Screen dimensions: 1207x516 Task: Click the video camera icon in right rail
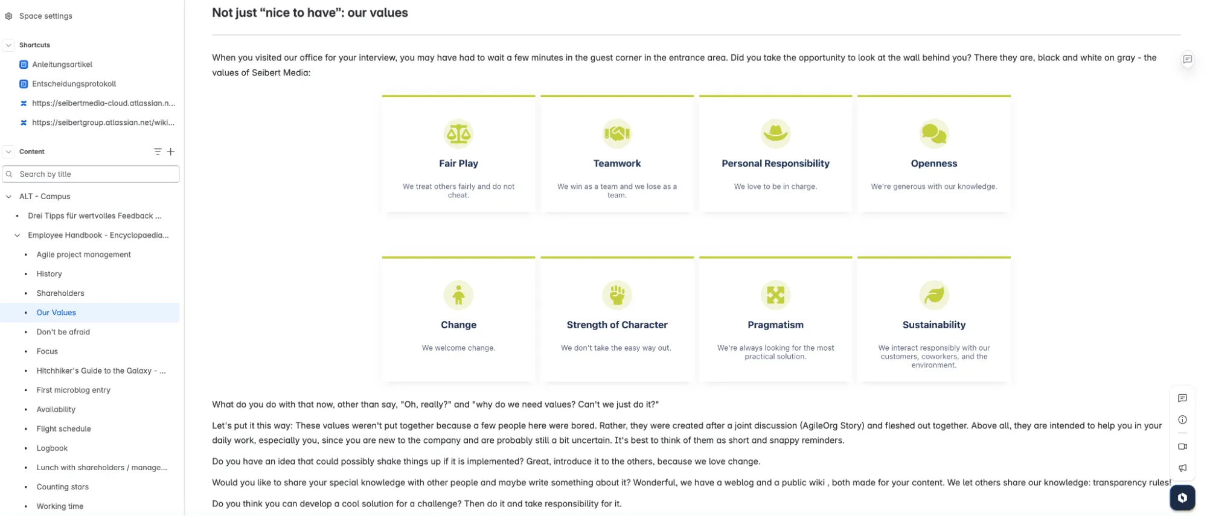(1182, 447)
